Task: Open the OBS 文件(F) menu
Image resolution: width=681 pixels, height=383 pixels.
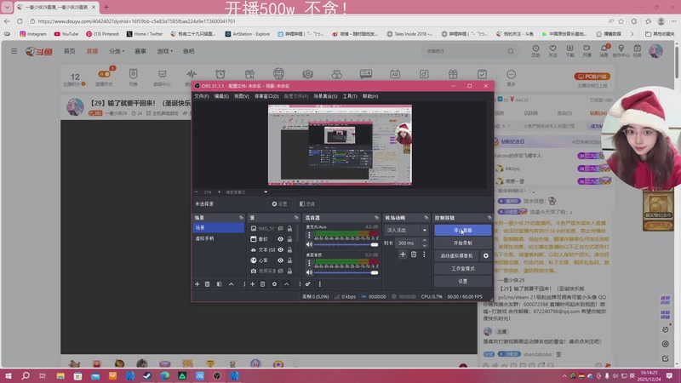Action: pyautogui.click(x=201, y=96)
